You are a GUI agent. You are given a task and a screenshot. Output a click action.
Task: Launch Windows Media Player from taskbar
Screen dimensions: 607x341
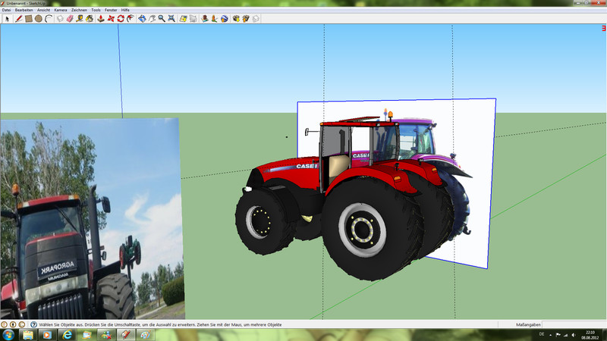point(47,335)
